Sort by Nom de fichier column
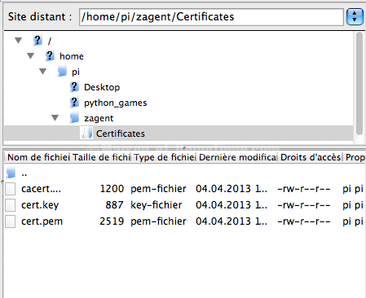Viewport: 366px width, 298px height. click(x=37, y=157)
